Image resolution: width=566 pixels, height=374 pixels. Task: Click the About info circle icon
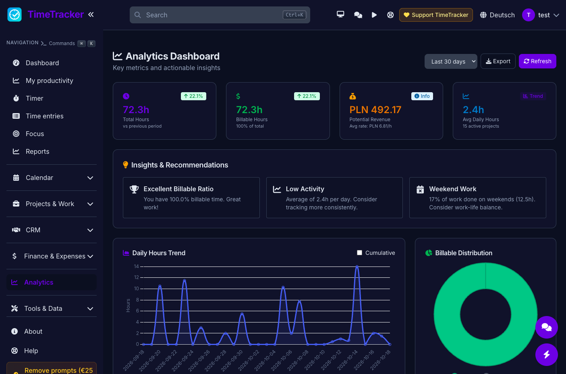pyautogui.click(x=15, y=331)
